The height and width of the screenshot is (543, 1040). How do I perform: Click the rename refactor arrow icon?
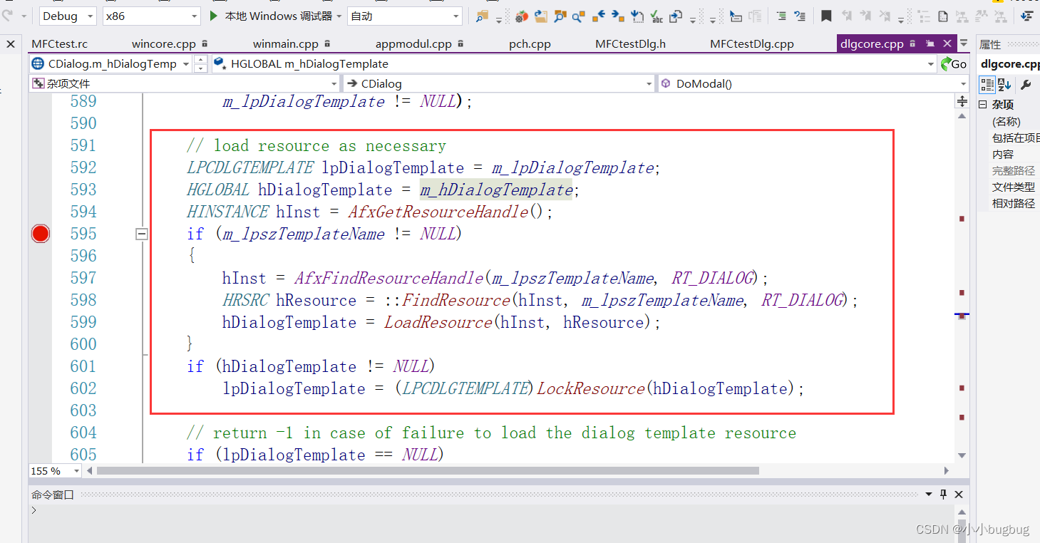point(638,16)
